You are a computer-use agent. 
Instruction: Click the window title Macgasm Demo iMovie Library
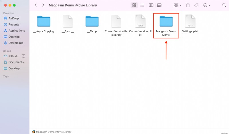click(73, 5)
